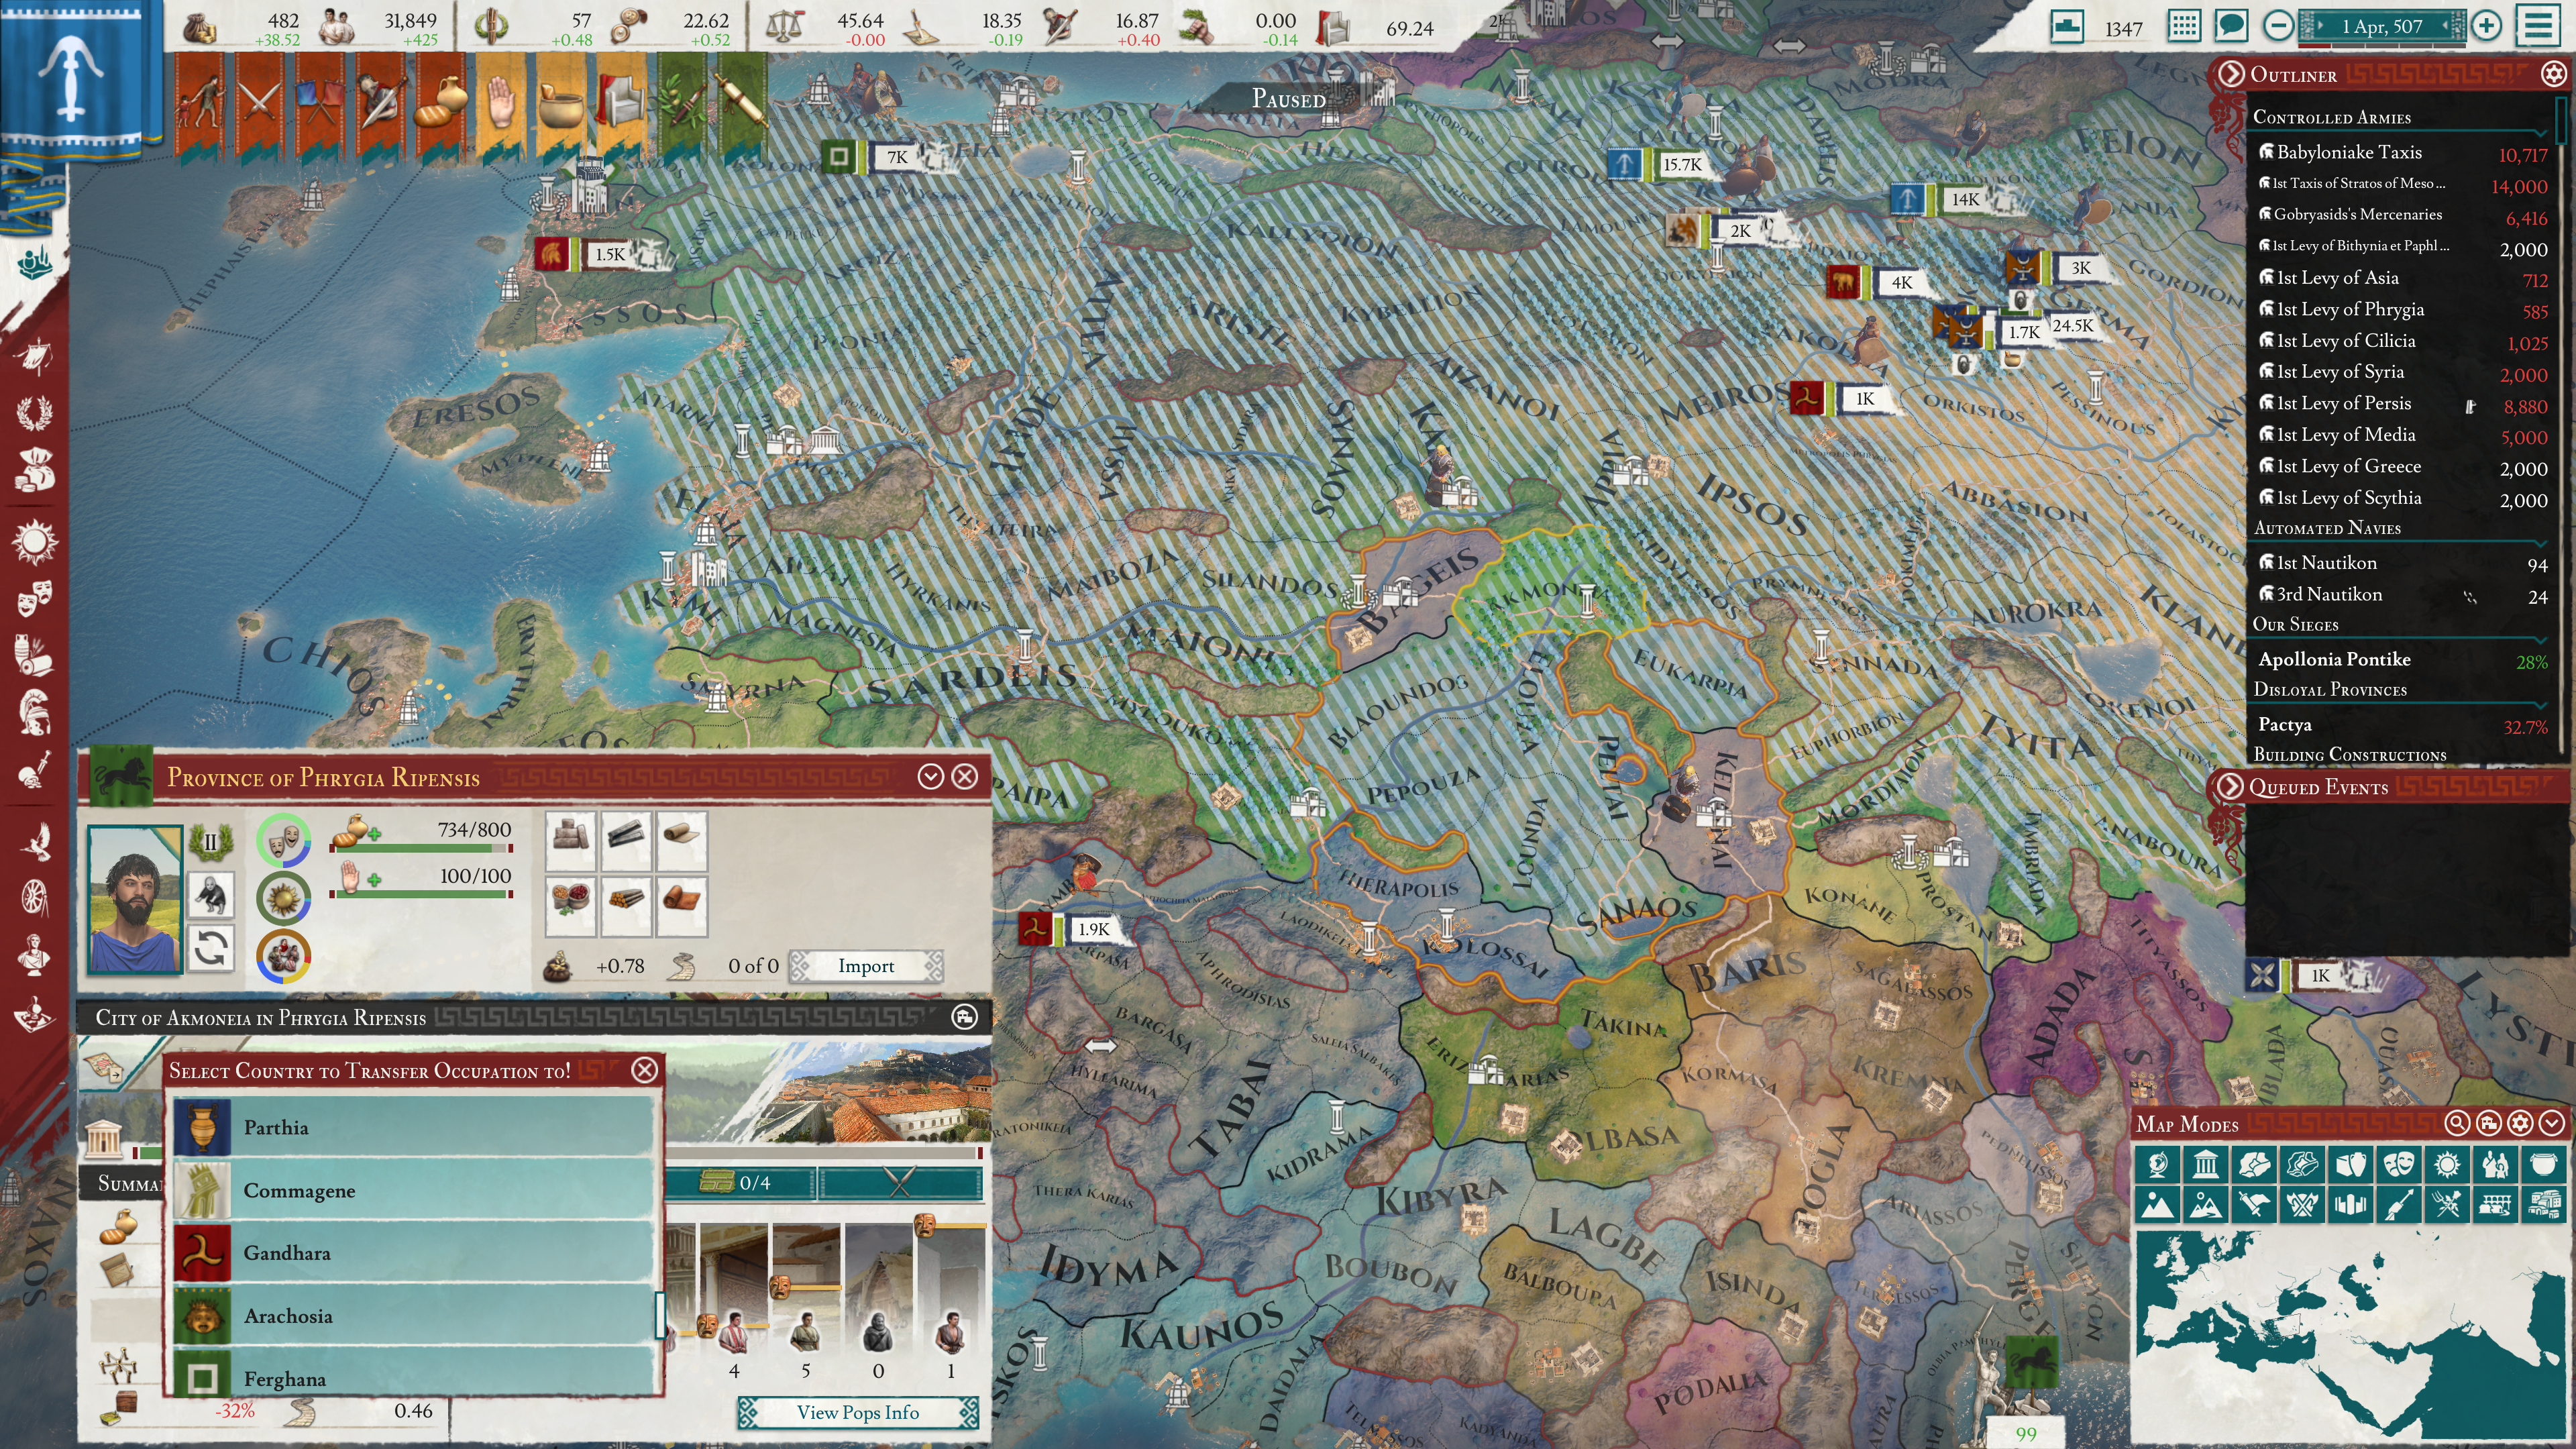
Task: Open the map modes settings gear
Action: [x=2520, y=1123]
